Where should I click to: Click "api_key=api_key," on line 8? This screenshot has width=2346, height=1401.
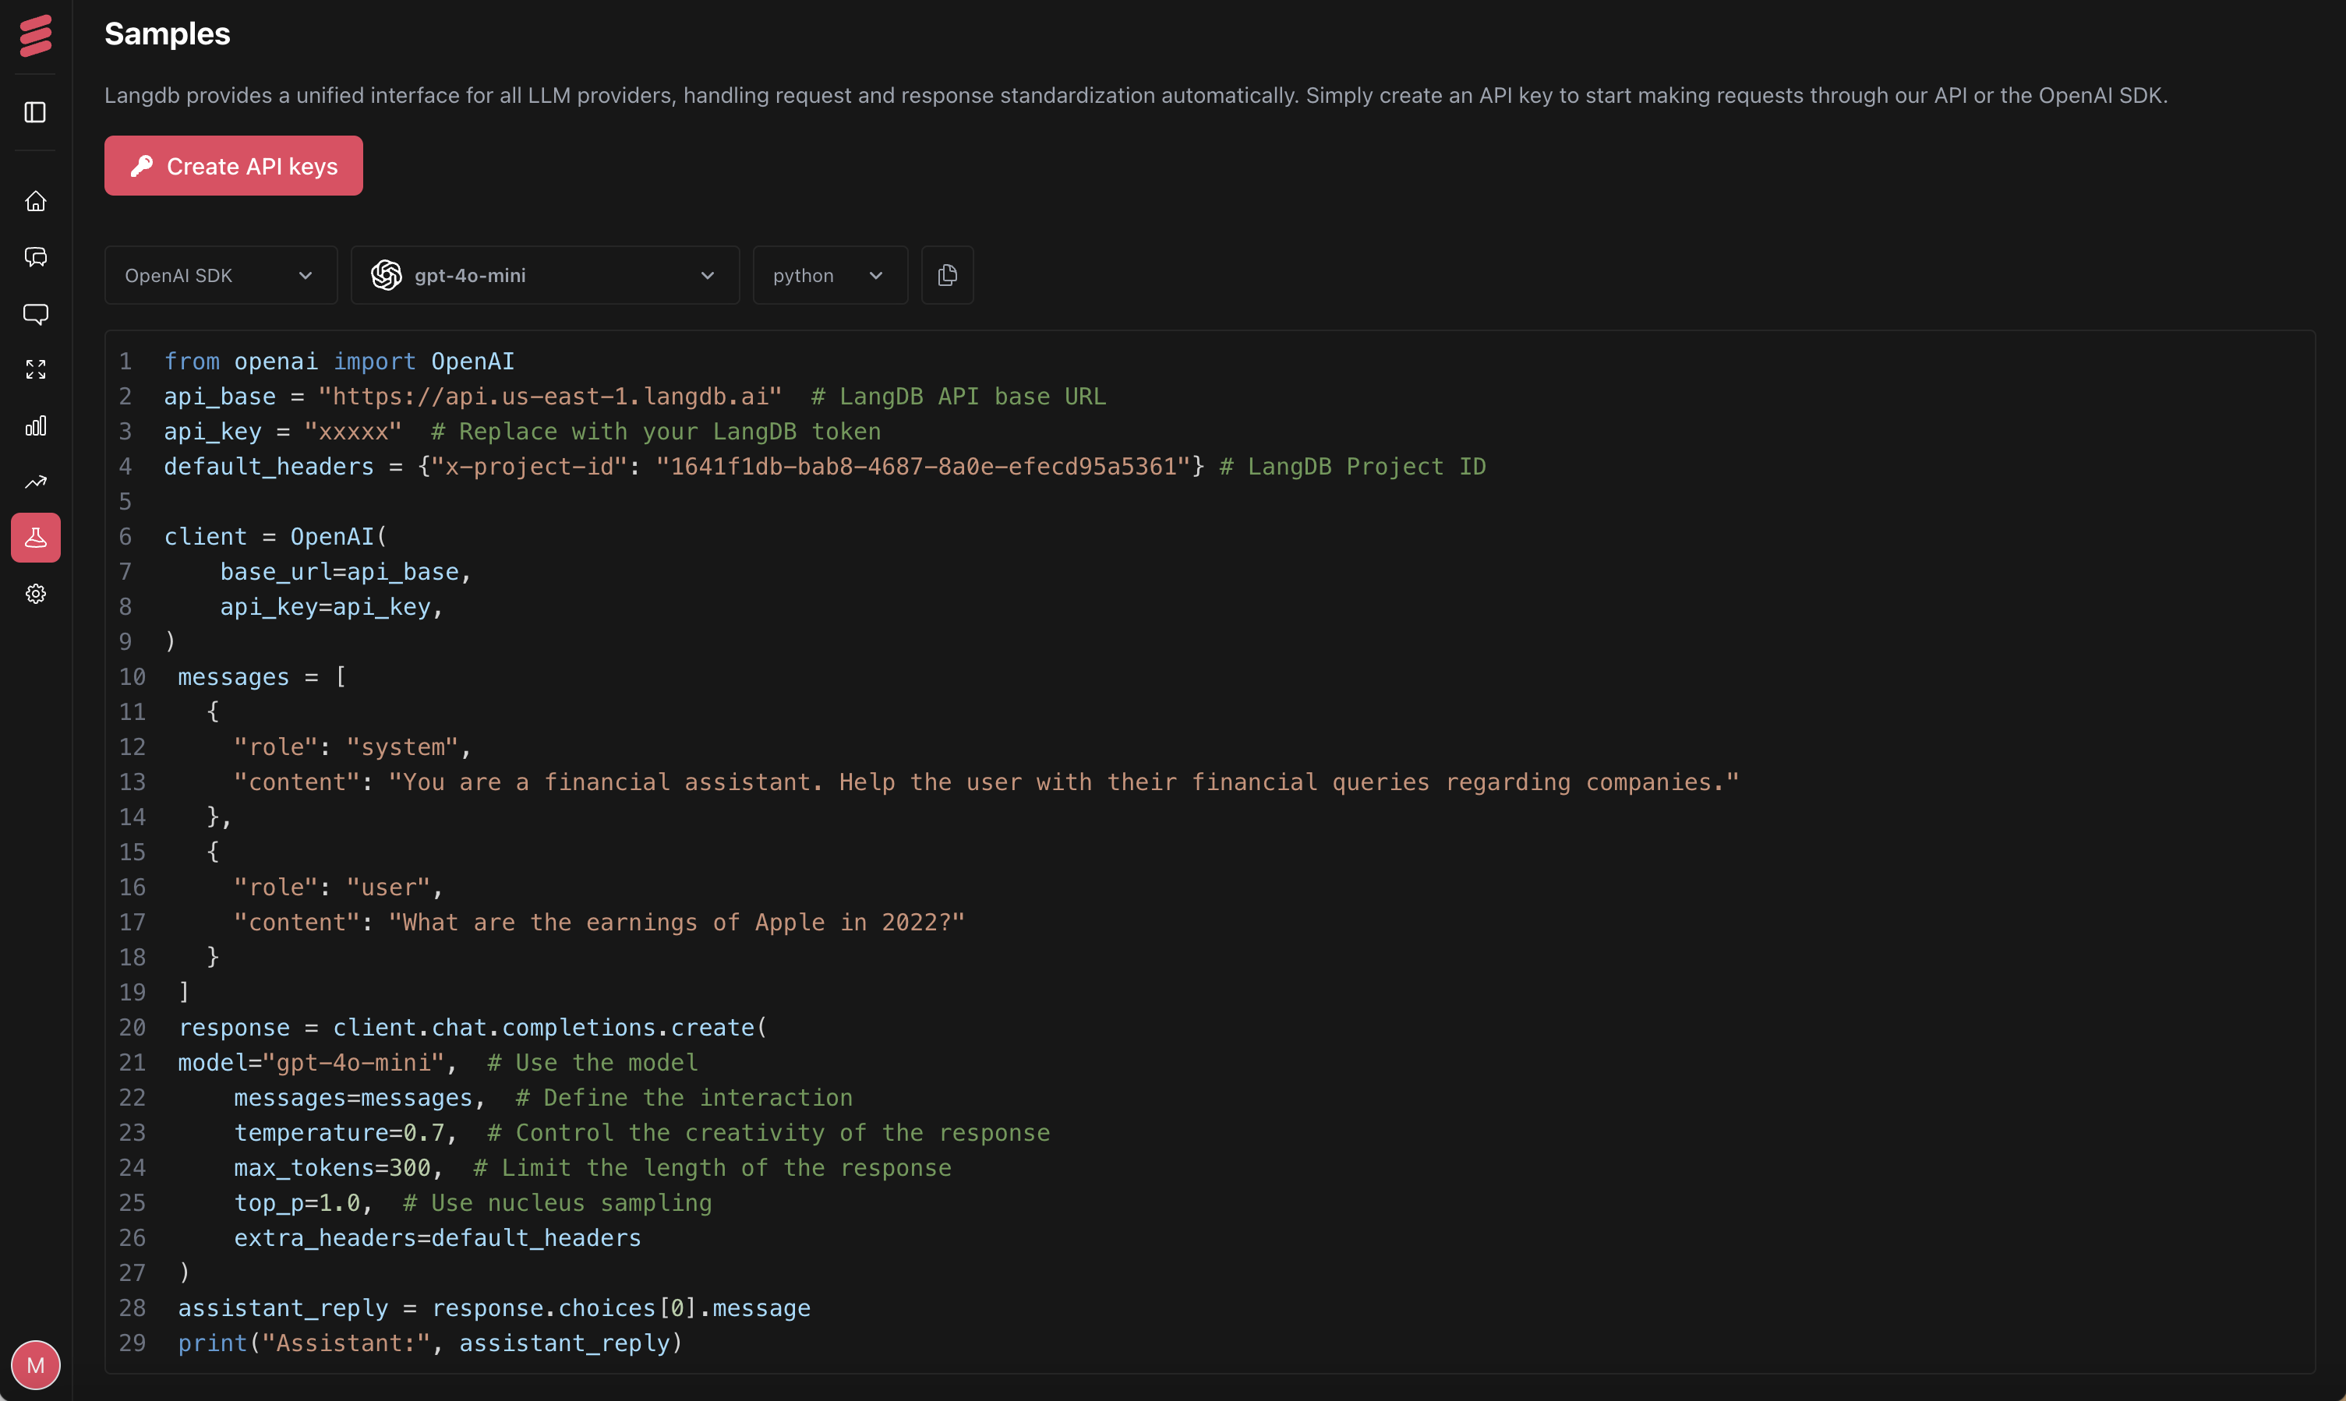pyautogui.click(x=331, y=607)
